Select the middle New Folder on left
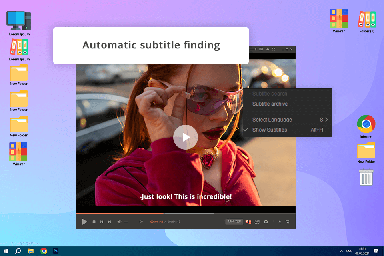The height and width of the screenshot is (256, 384). (x=19, y=101)
